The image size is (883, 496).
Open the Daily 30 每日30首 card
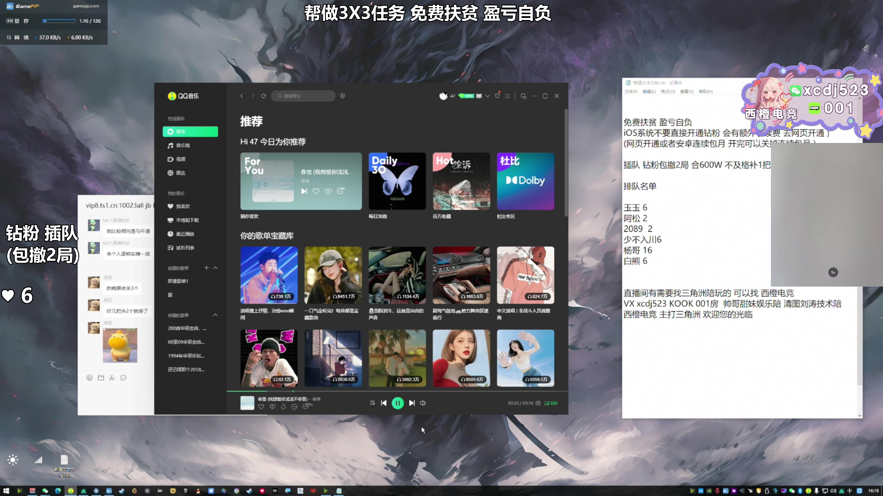tap(397, 181)
